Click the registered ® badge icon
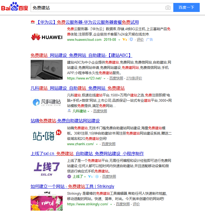This screenshot has width=205, height=213. click(x=97, y=176)
